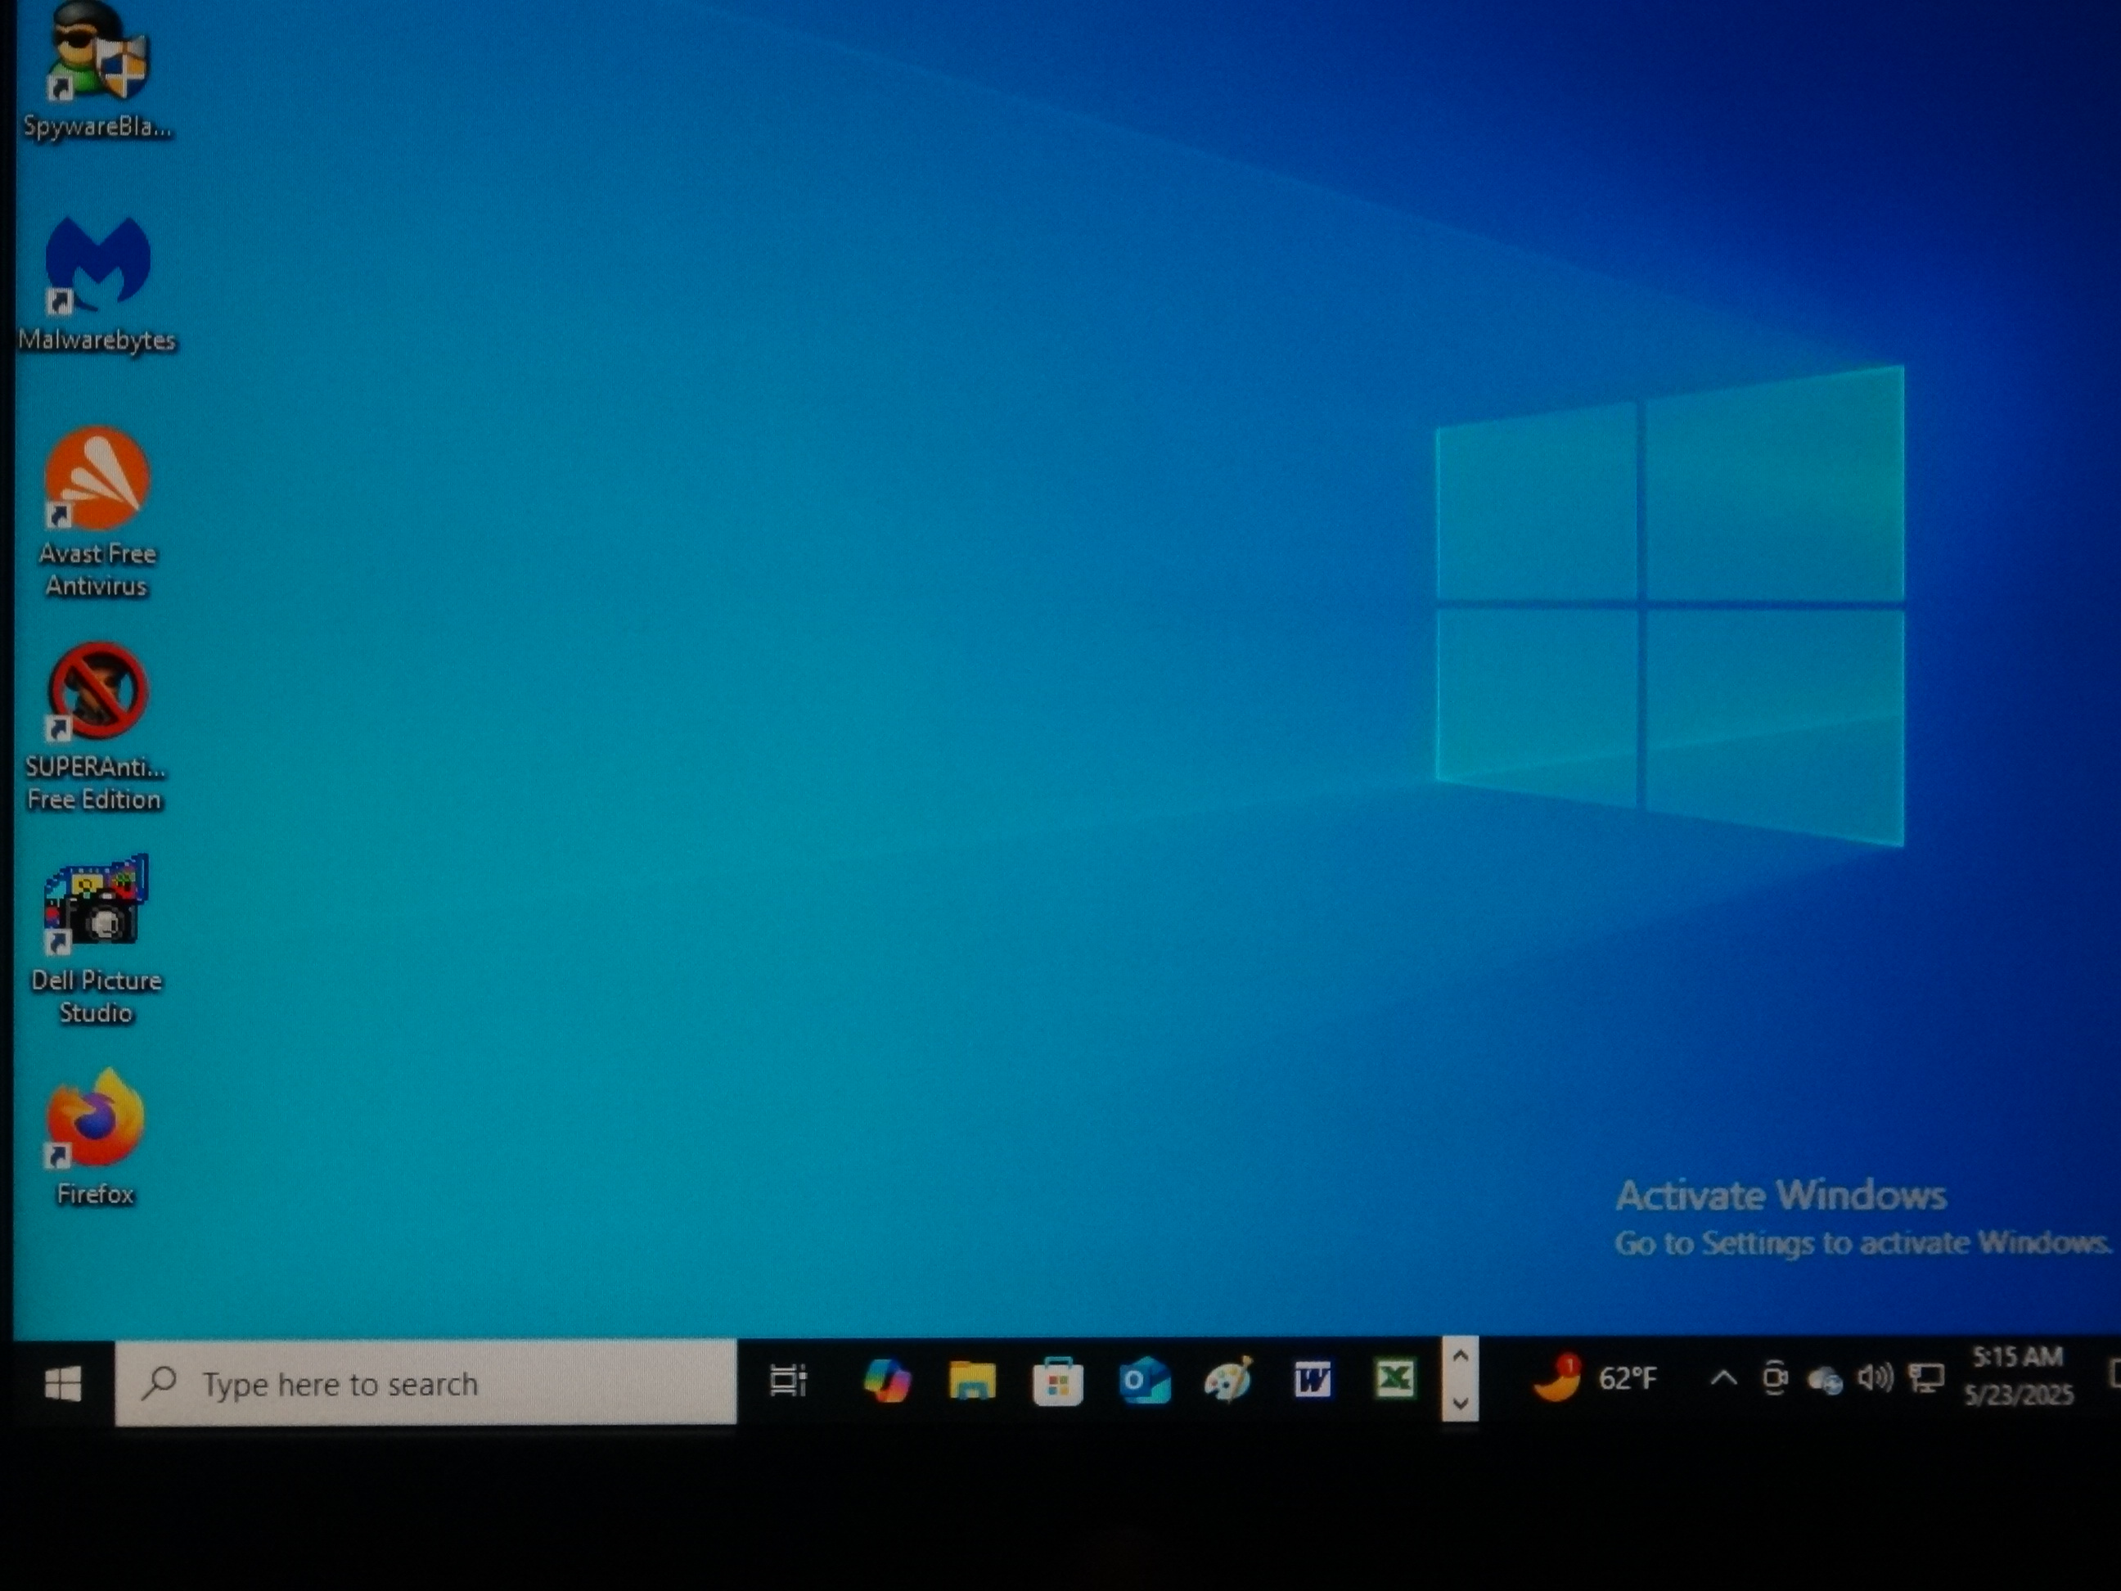The image size is (2121, 1591).
Task: Open the Avast Free Antivirus shortcut
Action: point(98,512)
